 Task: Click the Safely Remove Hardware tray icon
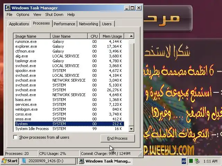(197, 161)
